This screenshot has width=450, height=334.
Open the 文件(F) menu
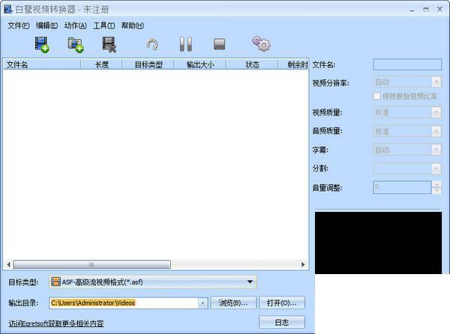coord(18,25)
